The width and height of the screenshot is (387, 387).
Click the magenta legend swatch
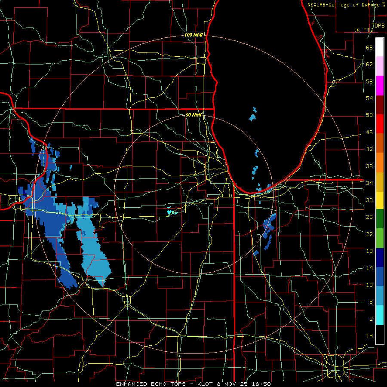pyautogui.click(x=380, y=86)
